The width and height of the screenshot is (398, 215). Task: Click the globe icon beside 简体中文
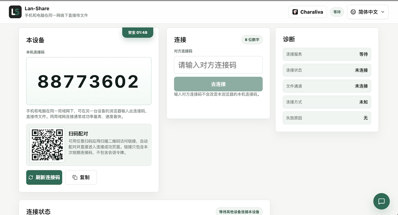353,12
